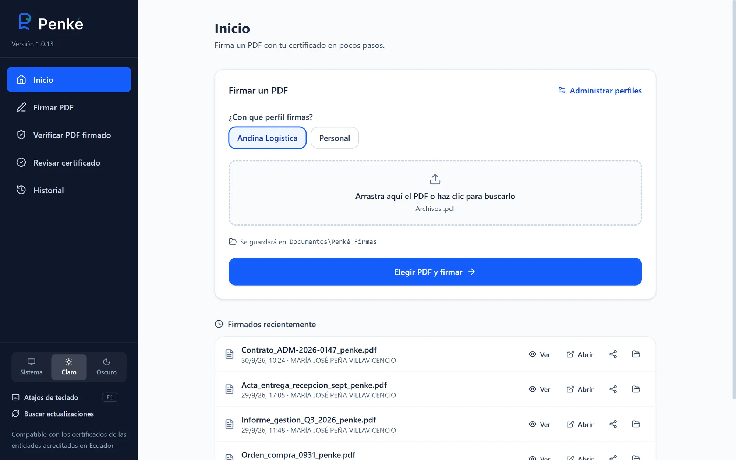Show Contrato_ADM-2026-0147_penke.pdf in folder
This screenshot has height=460, width=736.
point(636,354)
